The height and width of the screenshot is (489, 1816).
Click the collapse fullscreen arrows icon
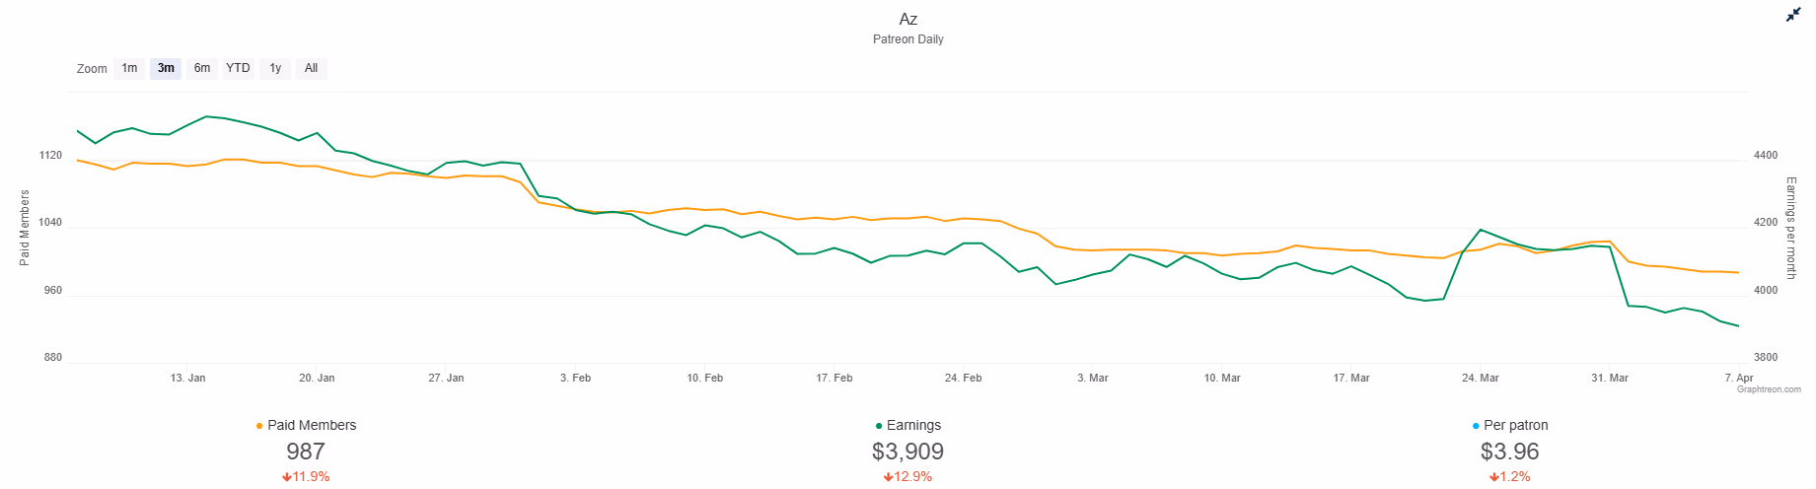click(1793, 15)
